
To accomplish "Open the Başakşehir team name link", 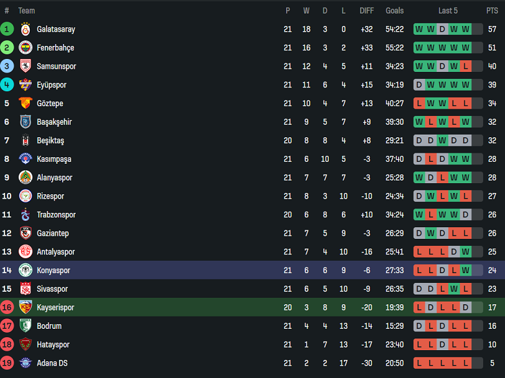I will tap(54, 122).
